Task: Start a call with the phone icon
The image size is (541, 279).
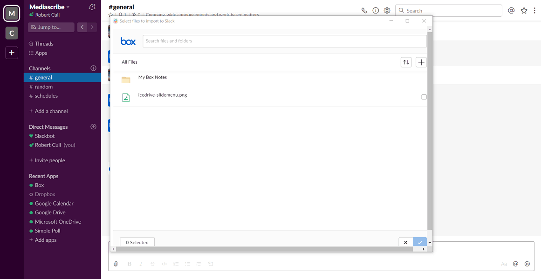Action: [x=364, y=11]
